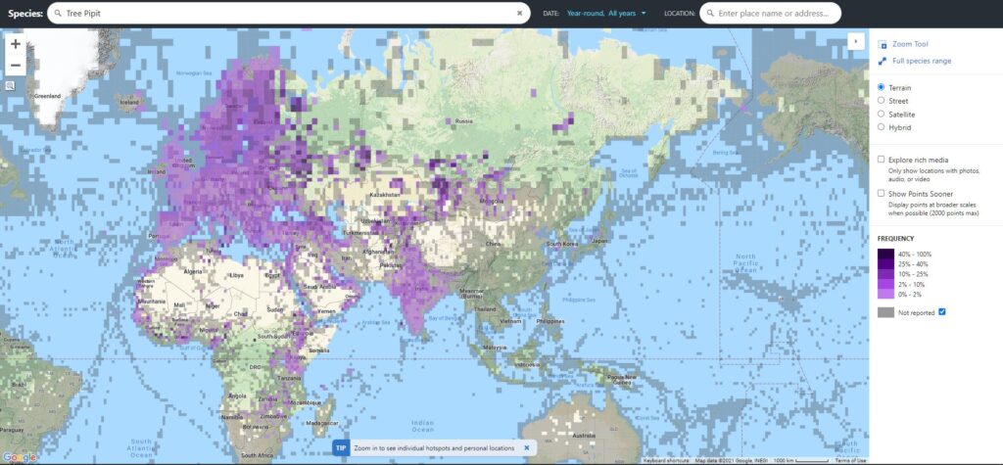Enable the Explore rich media checkbox
The height and width of the screenshot is (465, 1003).
point(882,159)
